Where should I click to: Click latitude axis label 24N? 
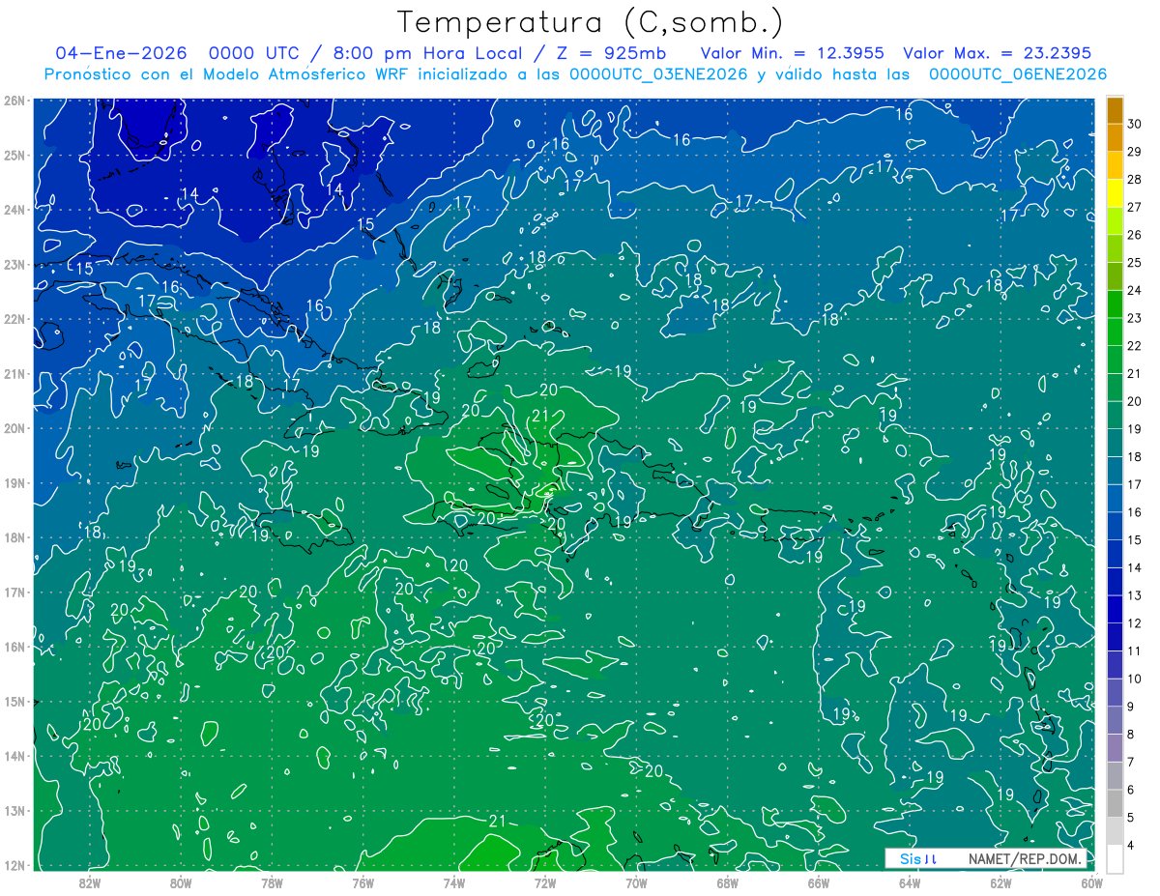click(x=13, y=210)
